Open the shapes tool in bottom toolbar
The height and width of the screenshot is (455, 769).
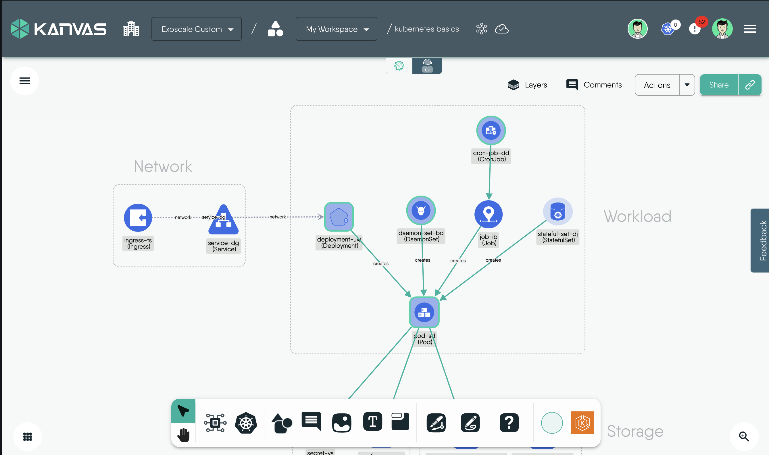click(x=282, y=423)
